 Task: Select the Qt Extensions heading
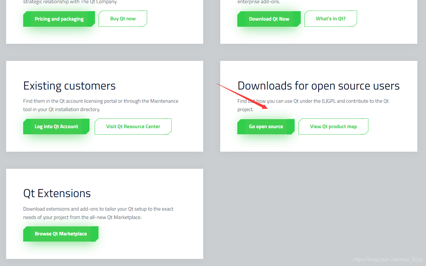[x=57, y=193]
